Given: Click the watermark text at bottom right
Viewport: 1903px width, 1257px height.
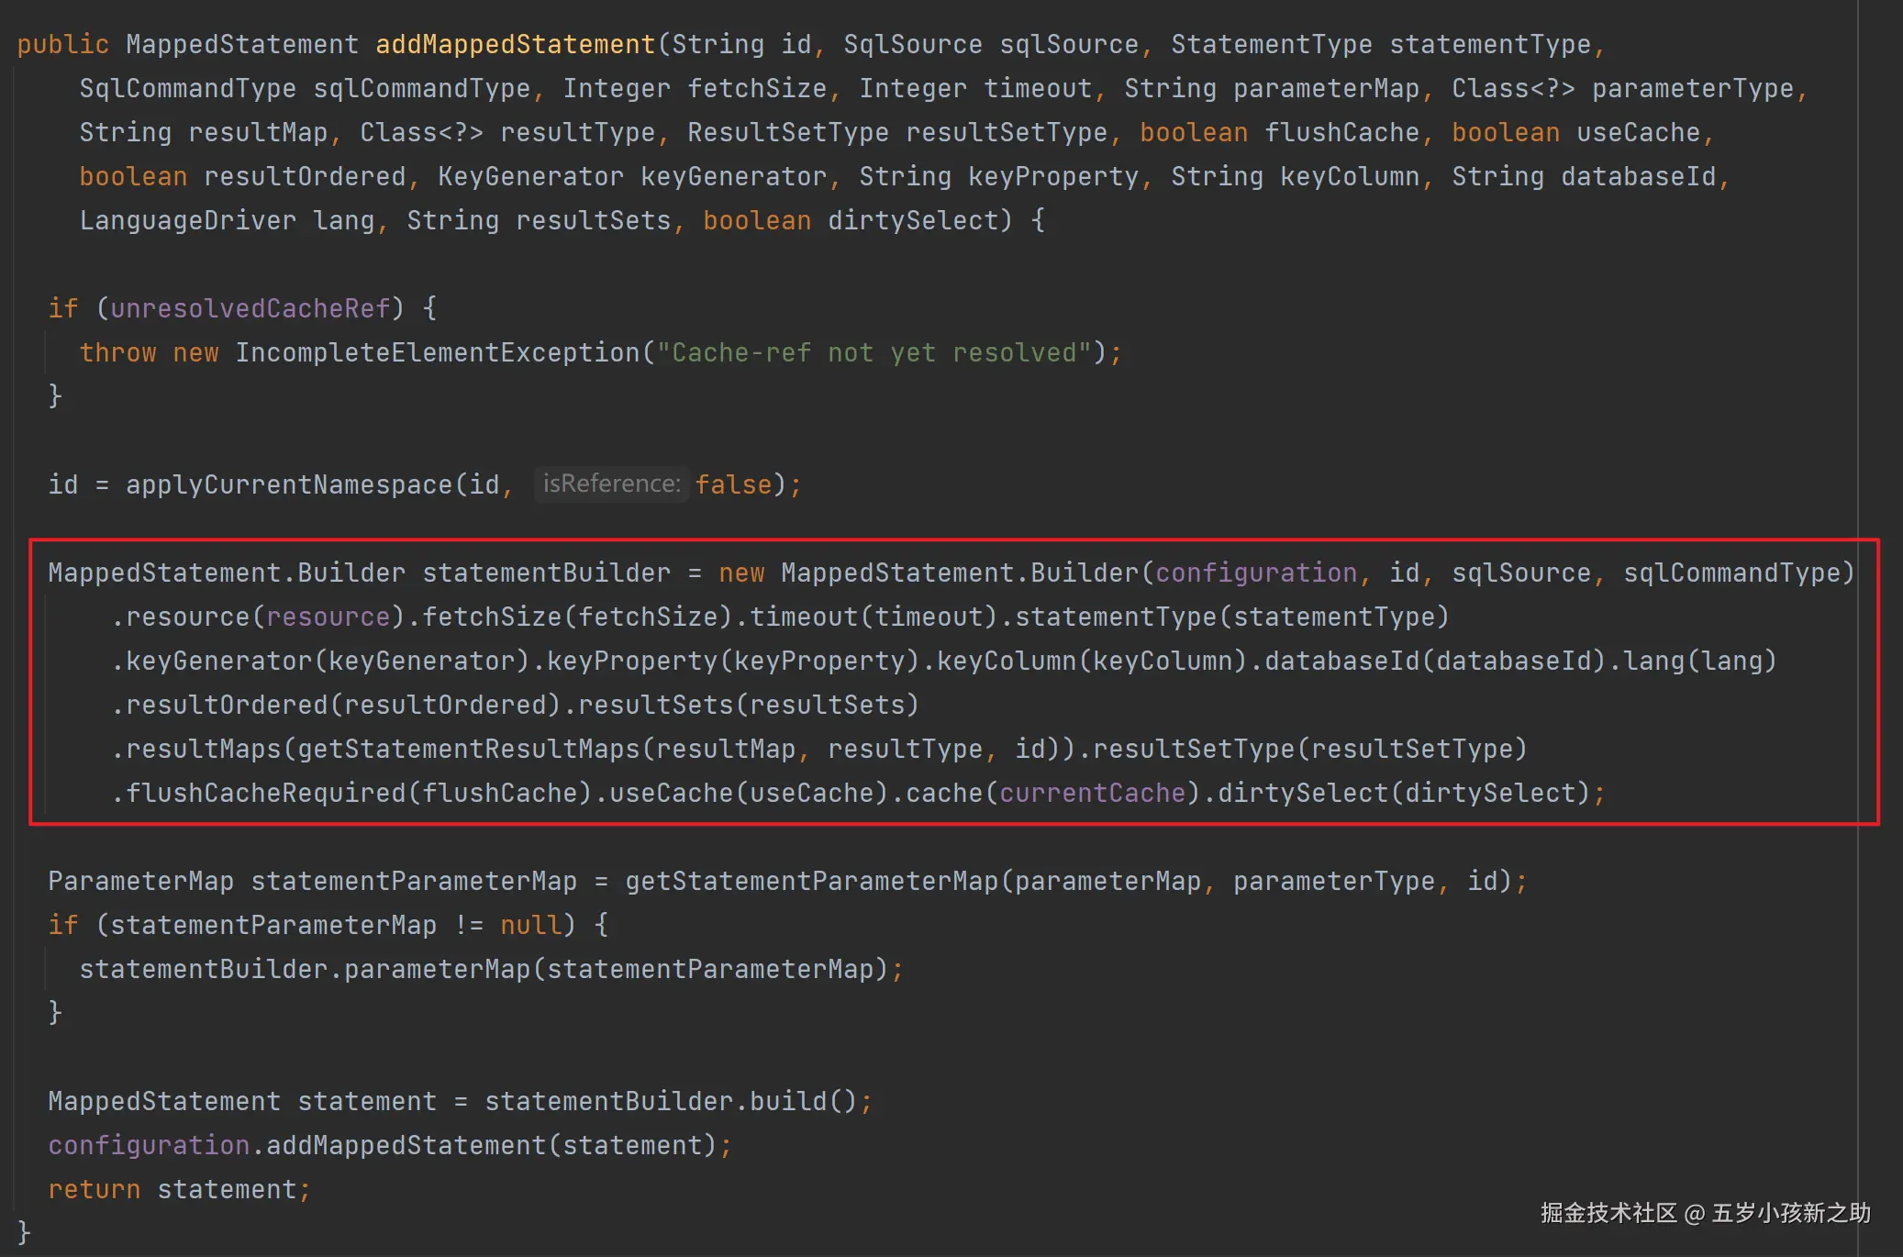Looking at the screenshot, I should [1705, 1213].
